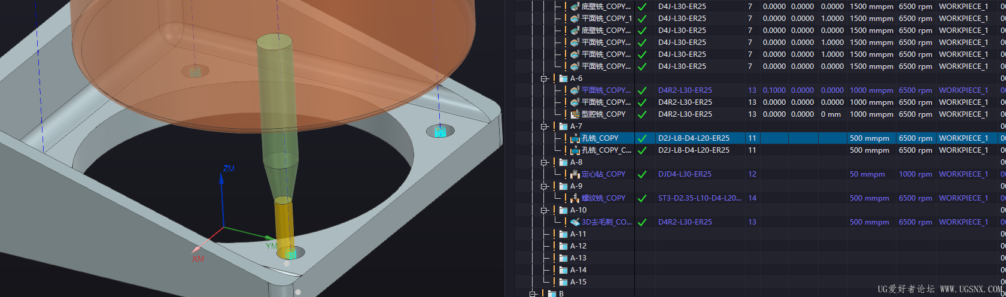Select the blue 平面铣_COPY... row under A-6
The image size is (1006, 297).
coord(606,90)
